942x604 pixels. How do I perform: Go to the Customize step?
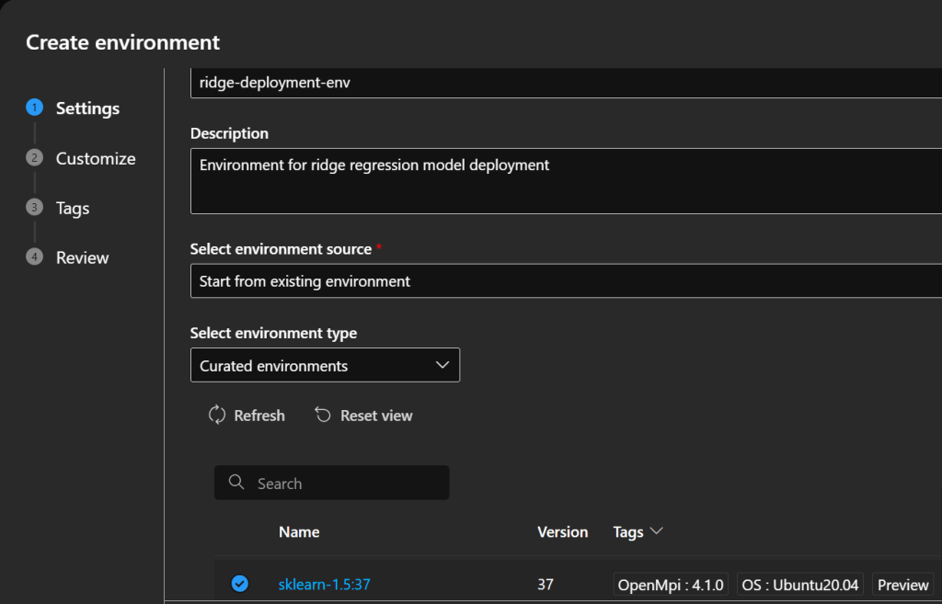96,158
